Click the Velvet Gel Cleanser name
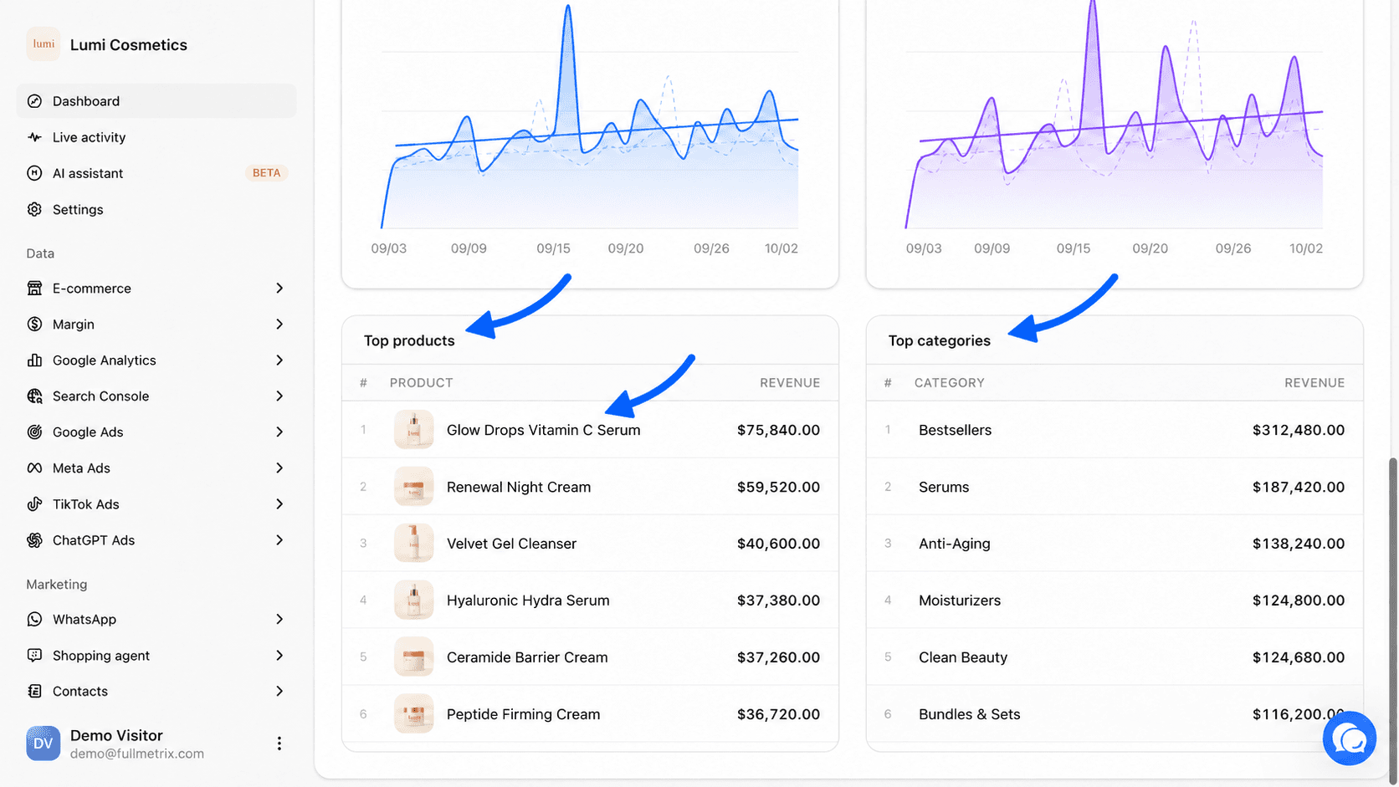 [511, 544]
